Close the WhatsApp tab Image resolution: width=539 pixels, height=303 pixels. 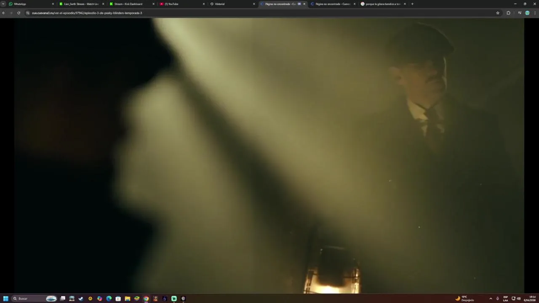(53, 4)
